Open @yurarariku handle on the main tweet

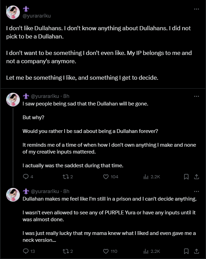(x=36, y=16)
